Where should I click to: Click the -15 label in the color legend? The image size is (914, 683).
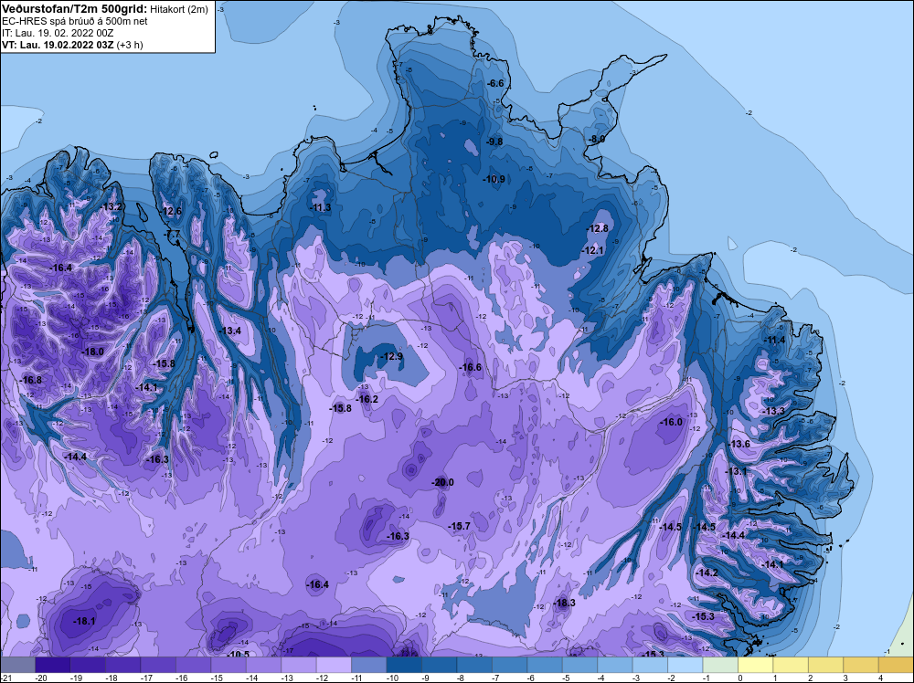coord(217,678)
